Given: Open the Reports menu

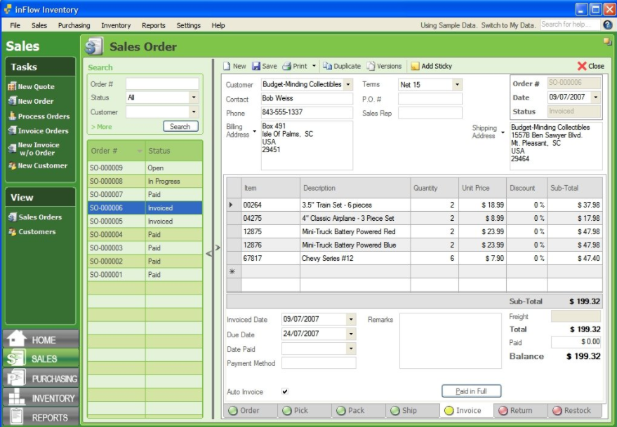Looking at the screenshot, I should pos(153,25).
